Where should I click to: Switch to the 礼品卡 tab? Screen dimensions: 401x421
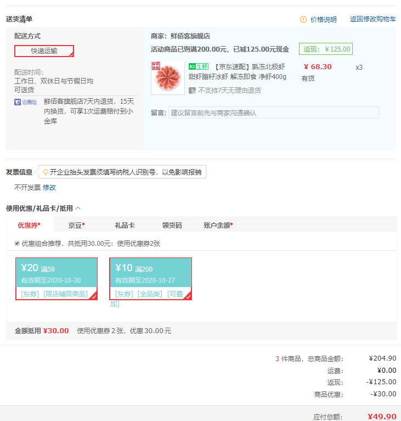[125, 225]
